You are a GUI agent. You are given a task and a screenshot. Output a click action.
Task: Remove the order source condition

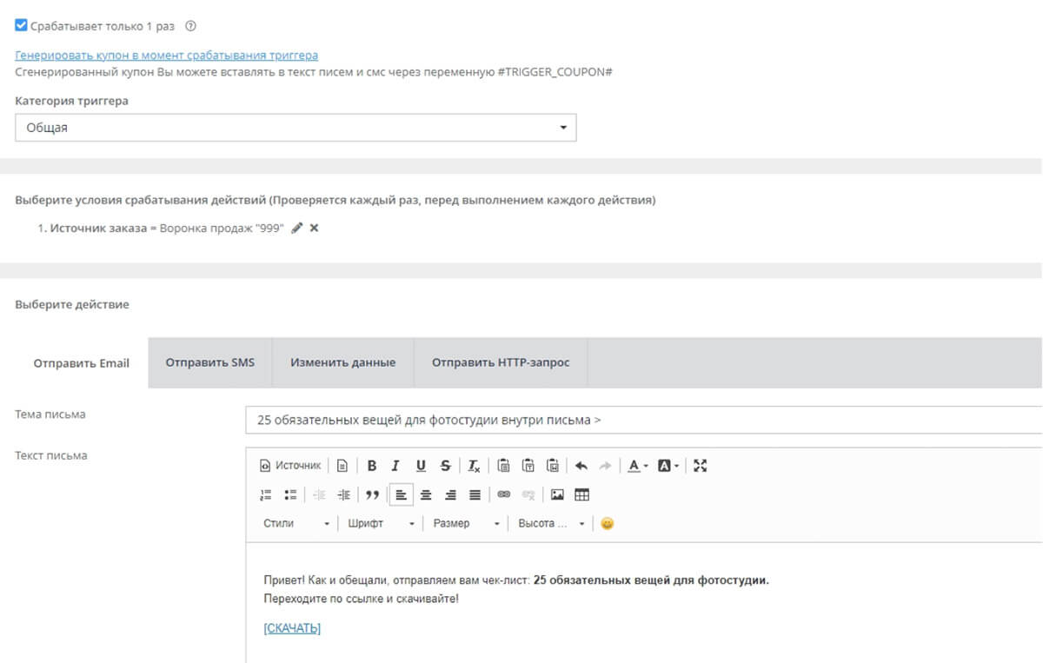point(315,228)
